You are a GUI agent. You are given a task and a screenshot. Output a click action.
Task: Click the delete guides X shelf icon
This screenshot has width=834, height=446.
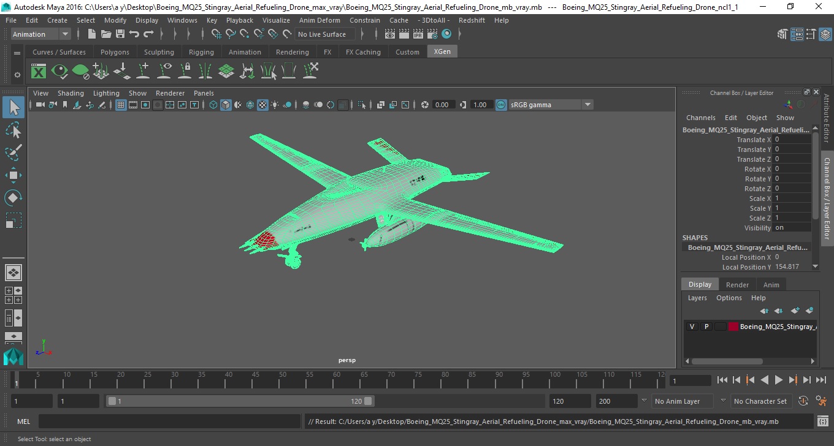[310, 70]
